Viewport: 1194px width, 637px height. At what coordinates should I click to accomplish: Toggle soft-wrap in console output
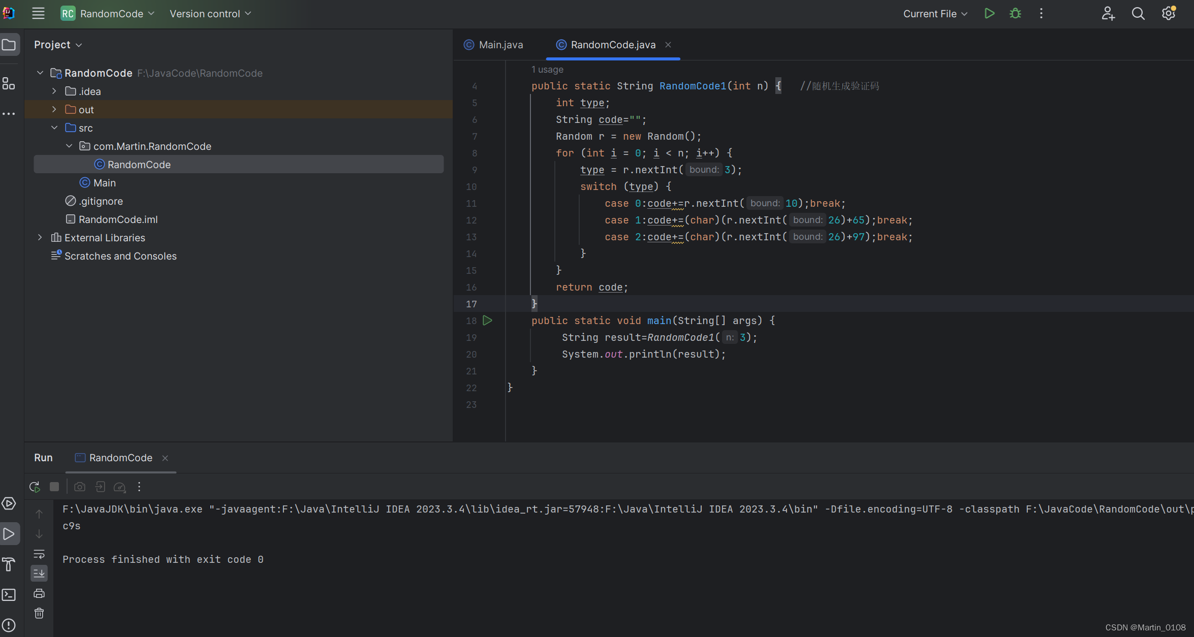click(x=39, y=554)
